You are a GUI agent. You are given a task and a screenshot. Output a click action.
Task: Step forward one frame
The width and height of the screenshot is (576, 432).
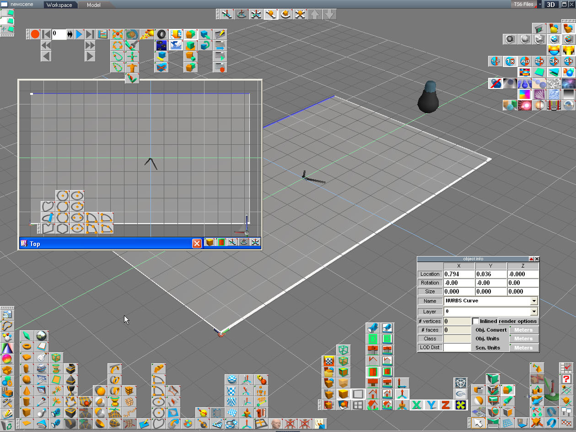90,56
